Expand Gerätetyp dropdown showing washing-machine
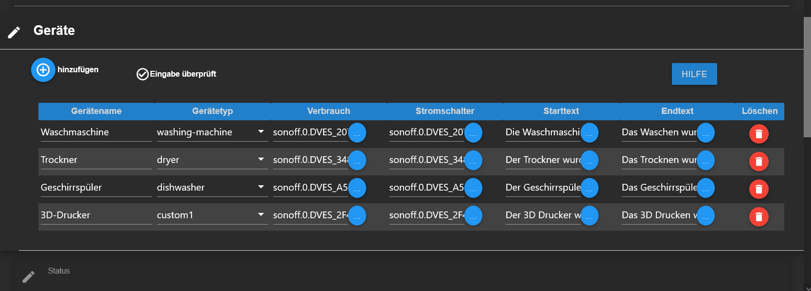 [212, 132]
